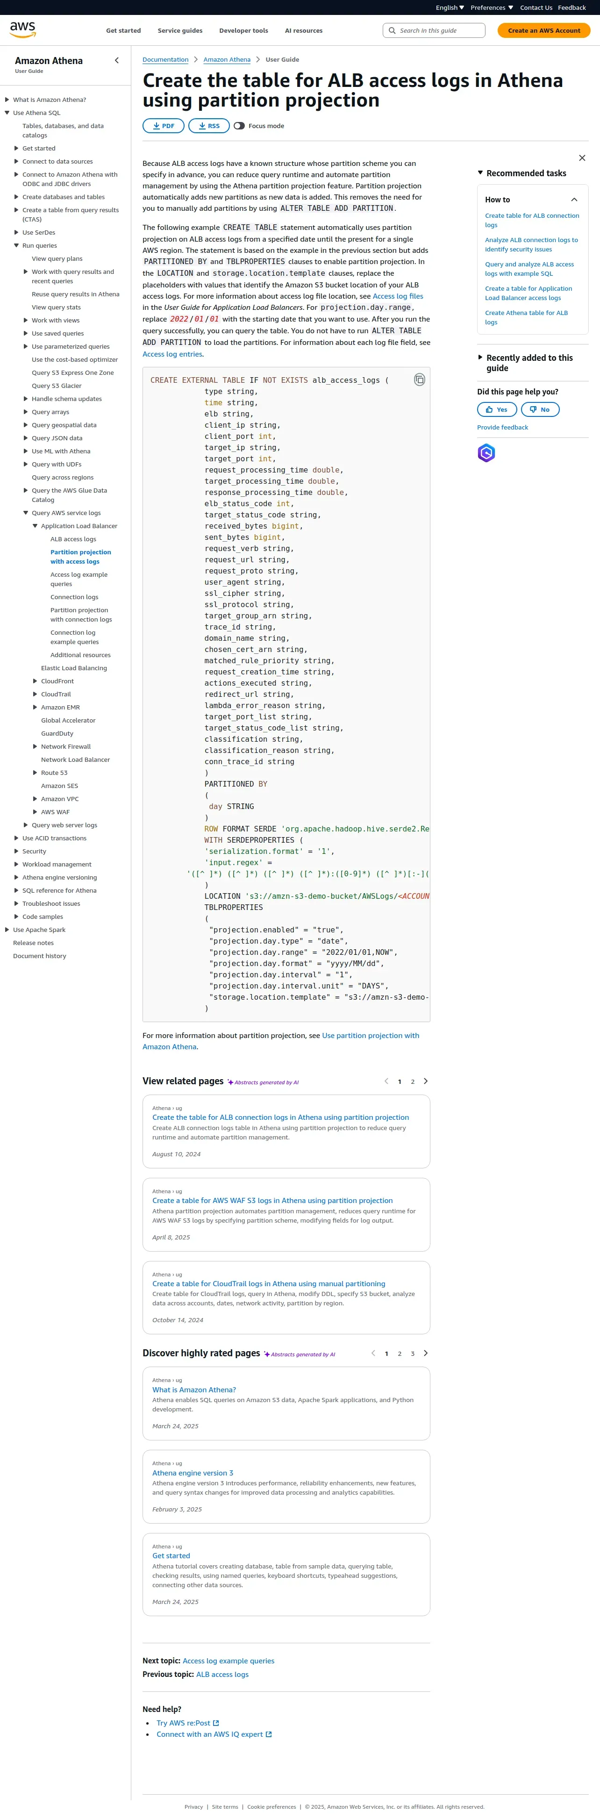This screenshot has width=600, height=1819.
Task: Click Provide feedback link
Action: pyautogui.click(x=503, y=427)
